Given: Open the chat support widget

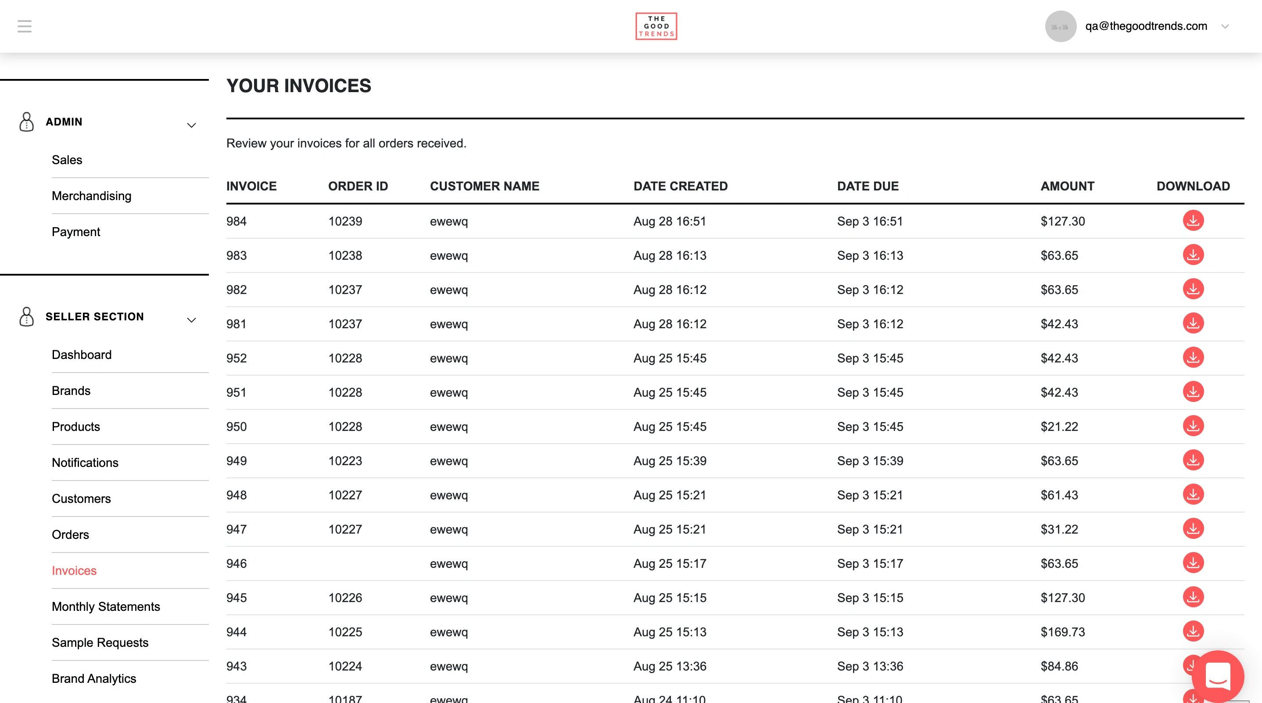Looking at the screenshot, I should pos(1217,676).
